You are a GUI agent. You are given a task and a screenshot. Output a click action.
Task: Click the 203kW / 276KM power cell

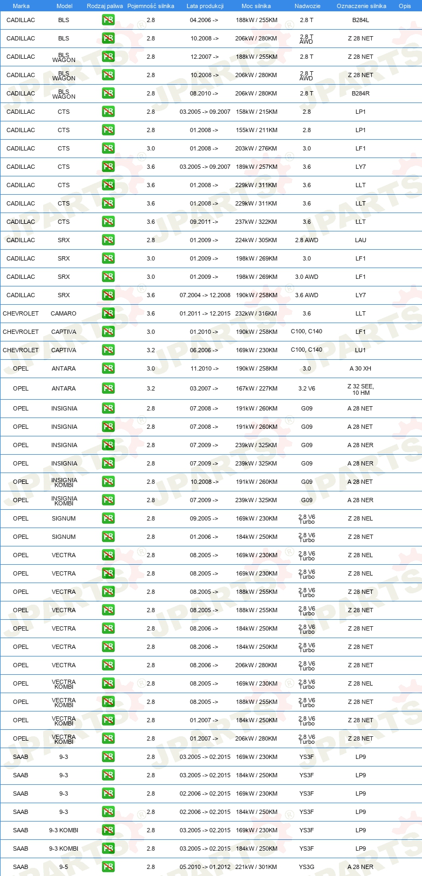pos(256,148)
